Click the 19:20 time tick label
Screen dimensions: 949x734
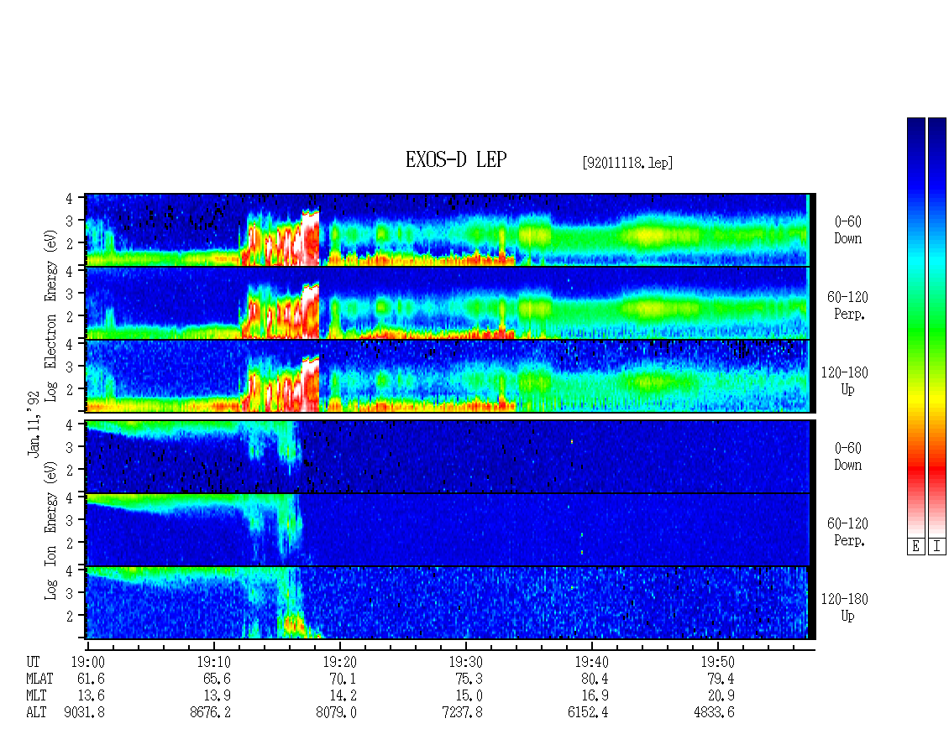[339, 662]
